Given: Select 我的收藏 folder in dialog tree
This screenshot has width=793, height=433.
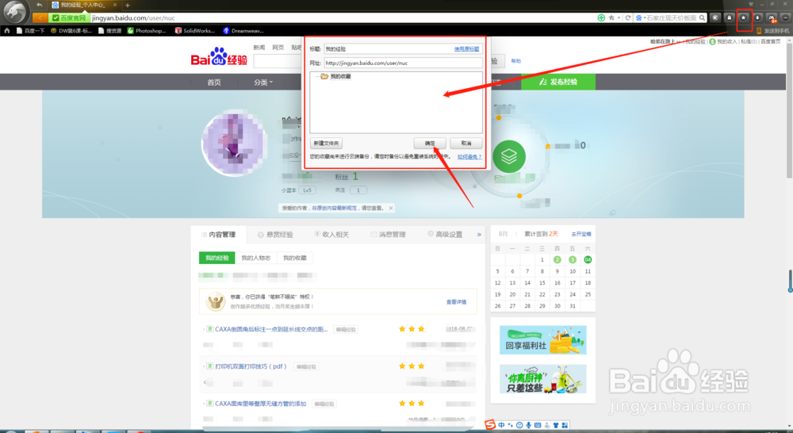Looking at the screenshot, I should point(335,76).
